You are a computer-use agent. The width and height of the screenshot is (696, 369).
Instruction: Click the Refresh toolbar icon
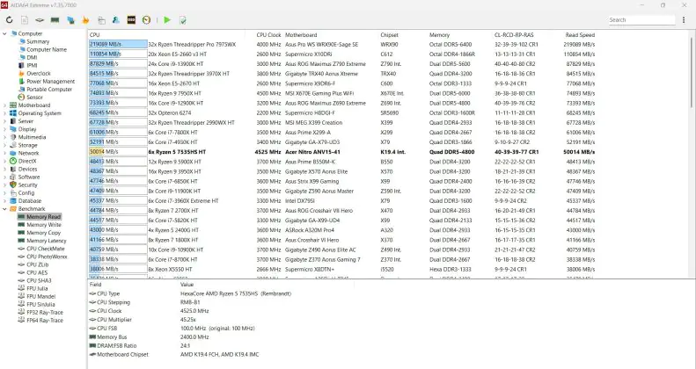tap(10, 20)
